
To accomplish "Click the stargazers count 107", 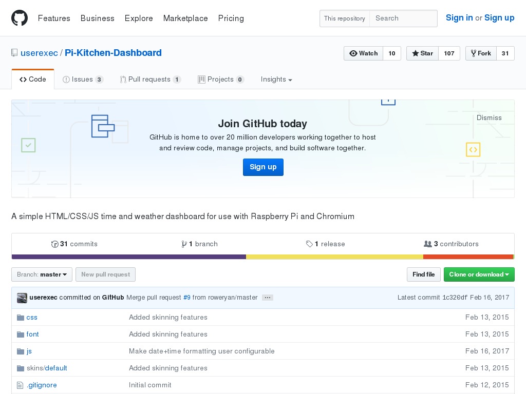I will [x=449, y=53].
